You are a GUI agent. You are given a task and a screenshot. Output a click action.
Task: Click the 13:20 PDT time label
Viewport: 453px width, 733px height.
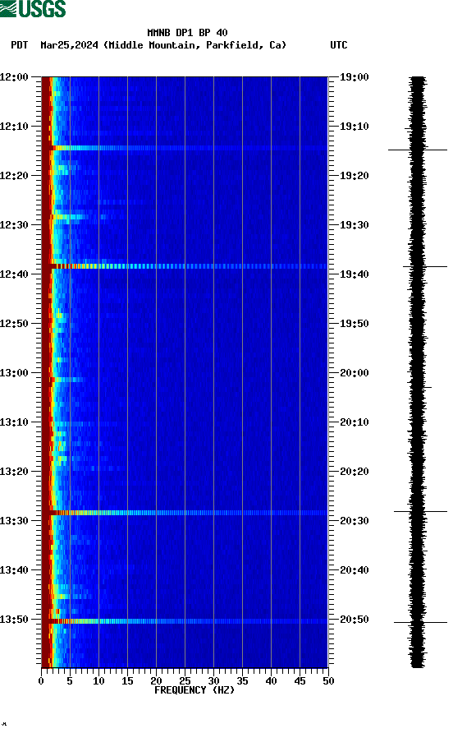point(14,472)
